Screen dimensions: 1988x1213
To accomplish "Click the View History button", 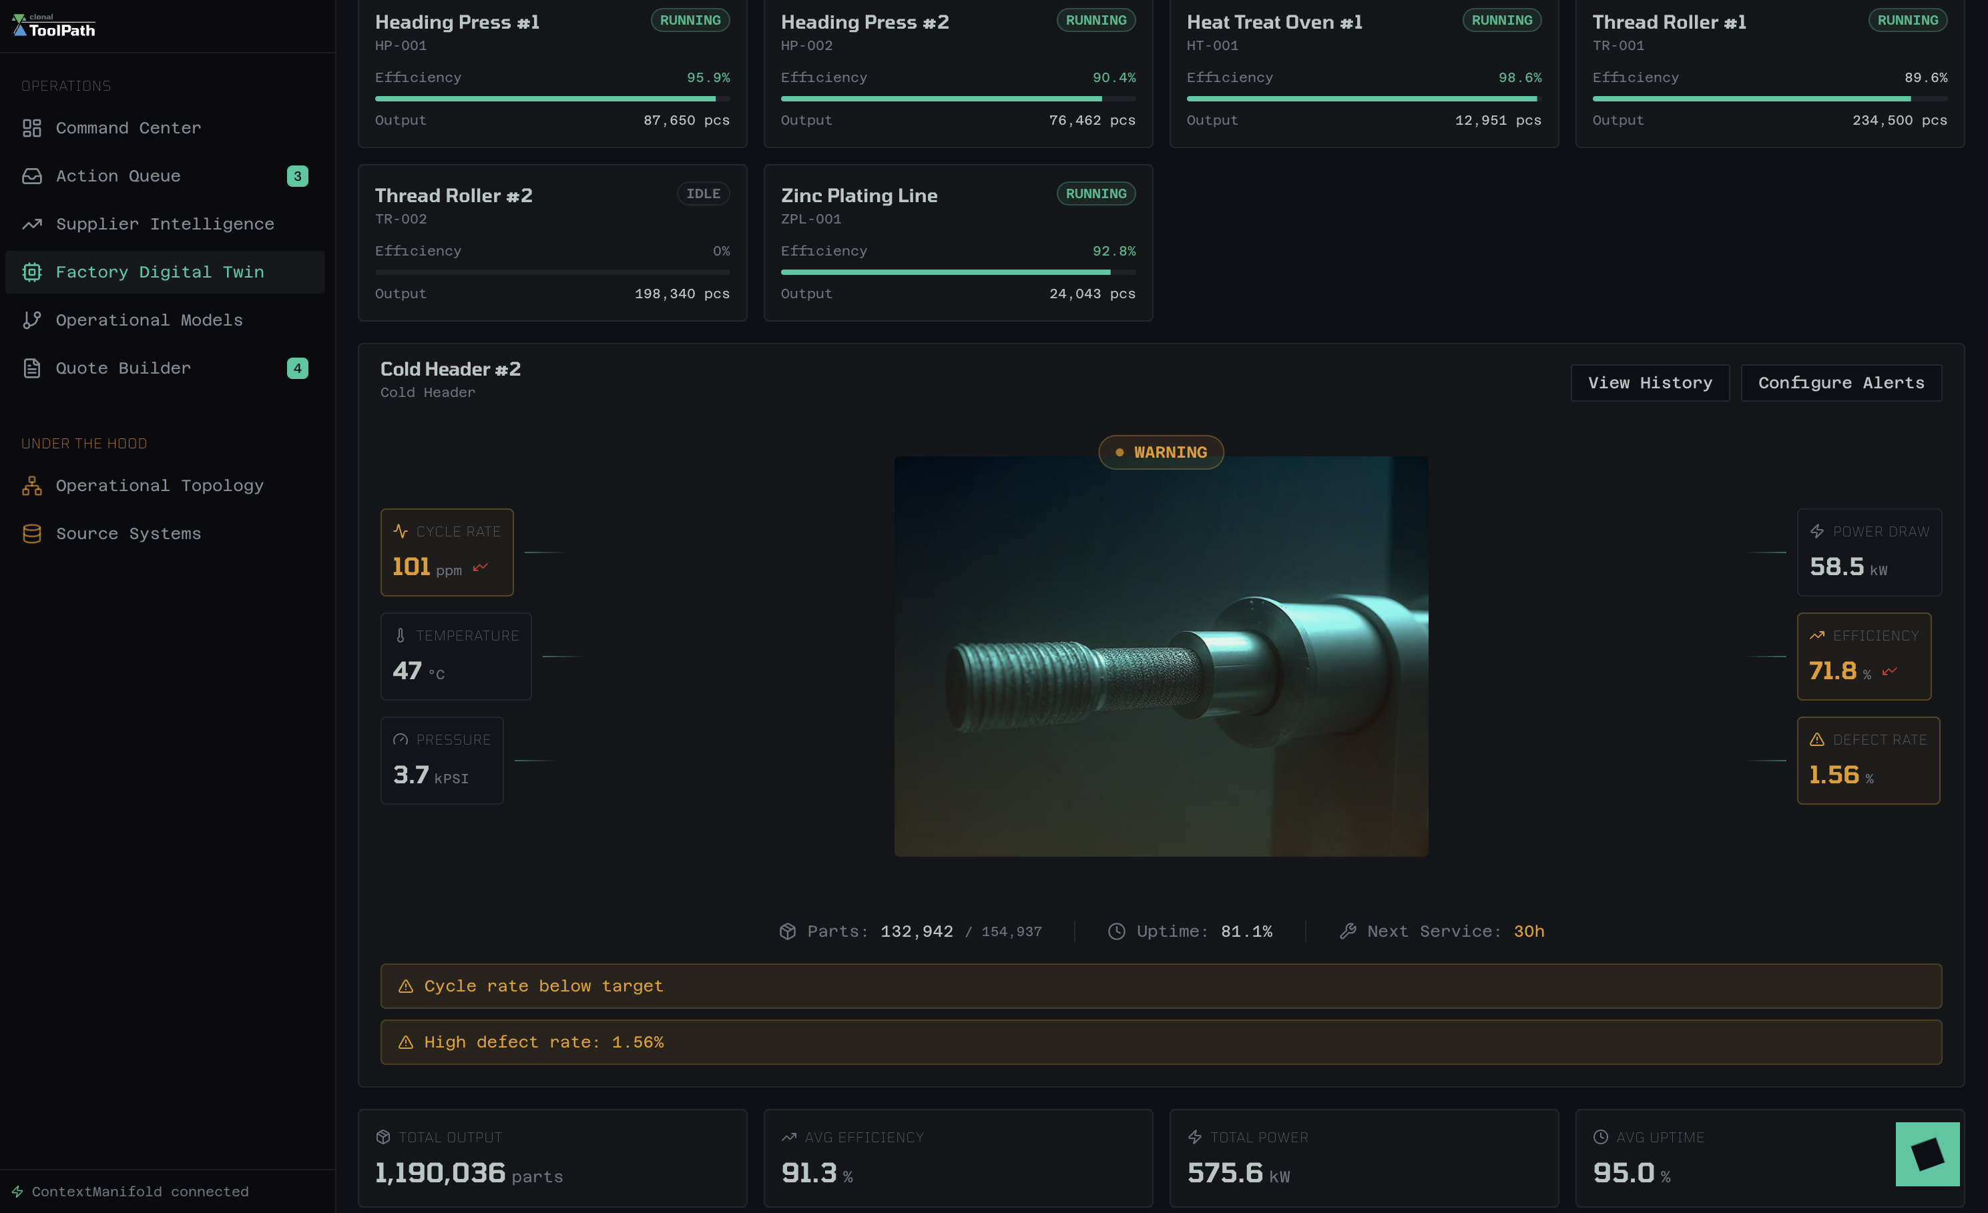I will (x=1650, y=382).
